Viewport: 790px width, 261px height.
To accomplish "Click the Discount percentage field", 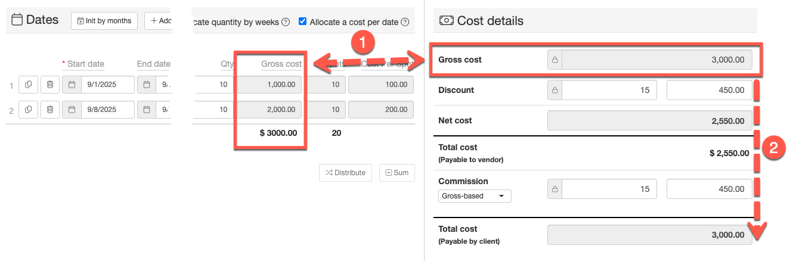I will coord(608,91).
